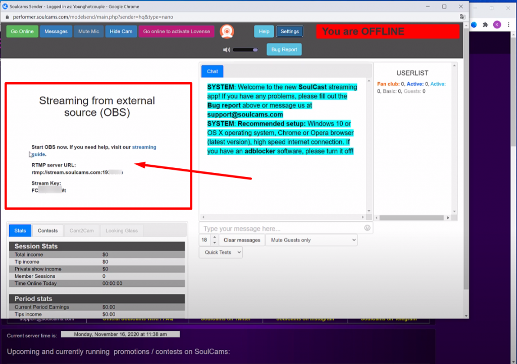This screenshot has height=364, width=517.
Task: Close the Soulcams Sender window
Action: tap(460, 7)
